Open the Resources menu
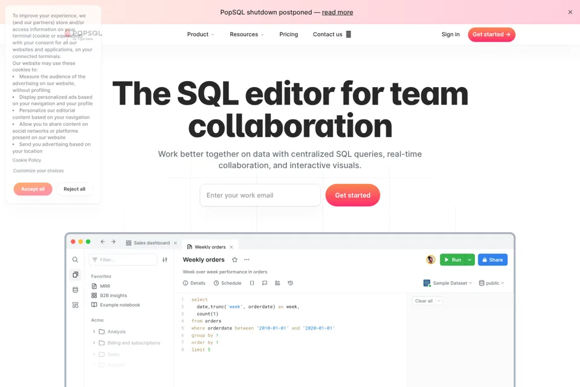Screen dimensions: 580x387 pyautogui.click(x=246, y=34)
